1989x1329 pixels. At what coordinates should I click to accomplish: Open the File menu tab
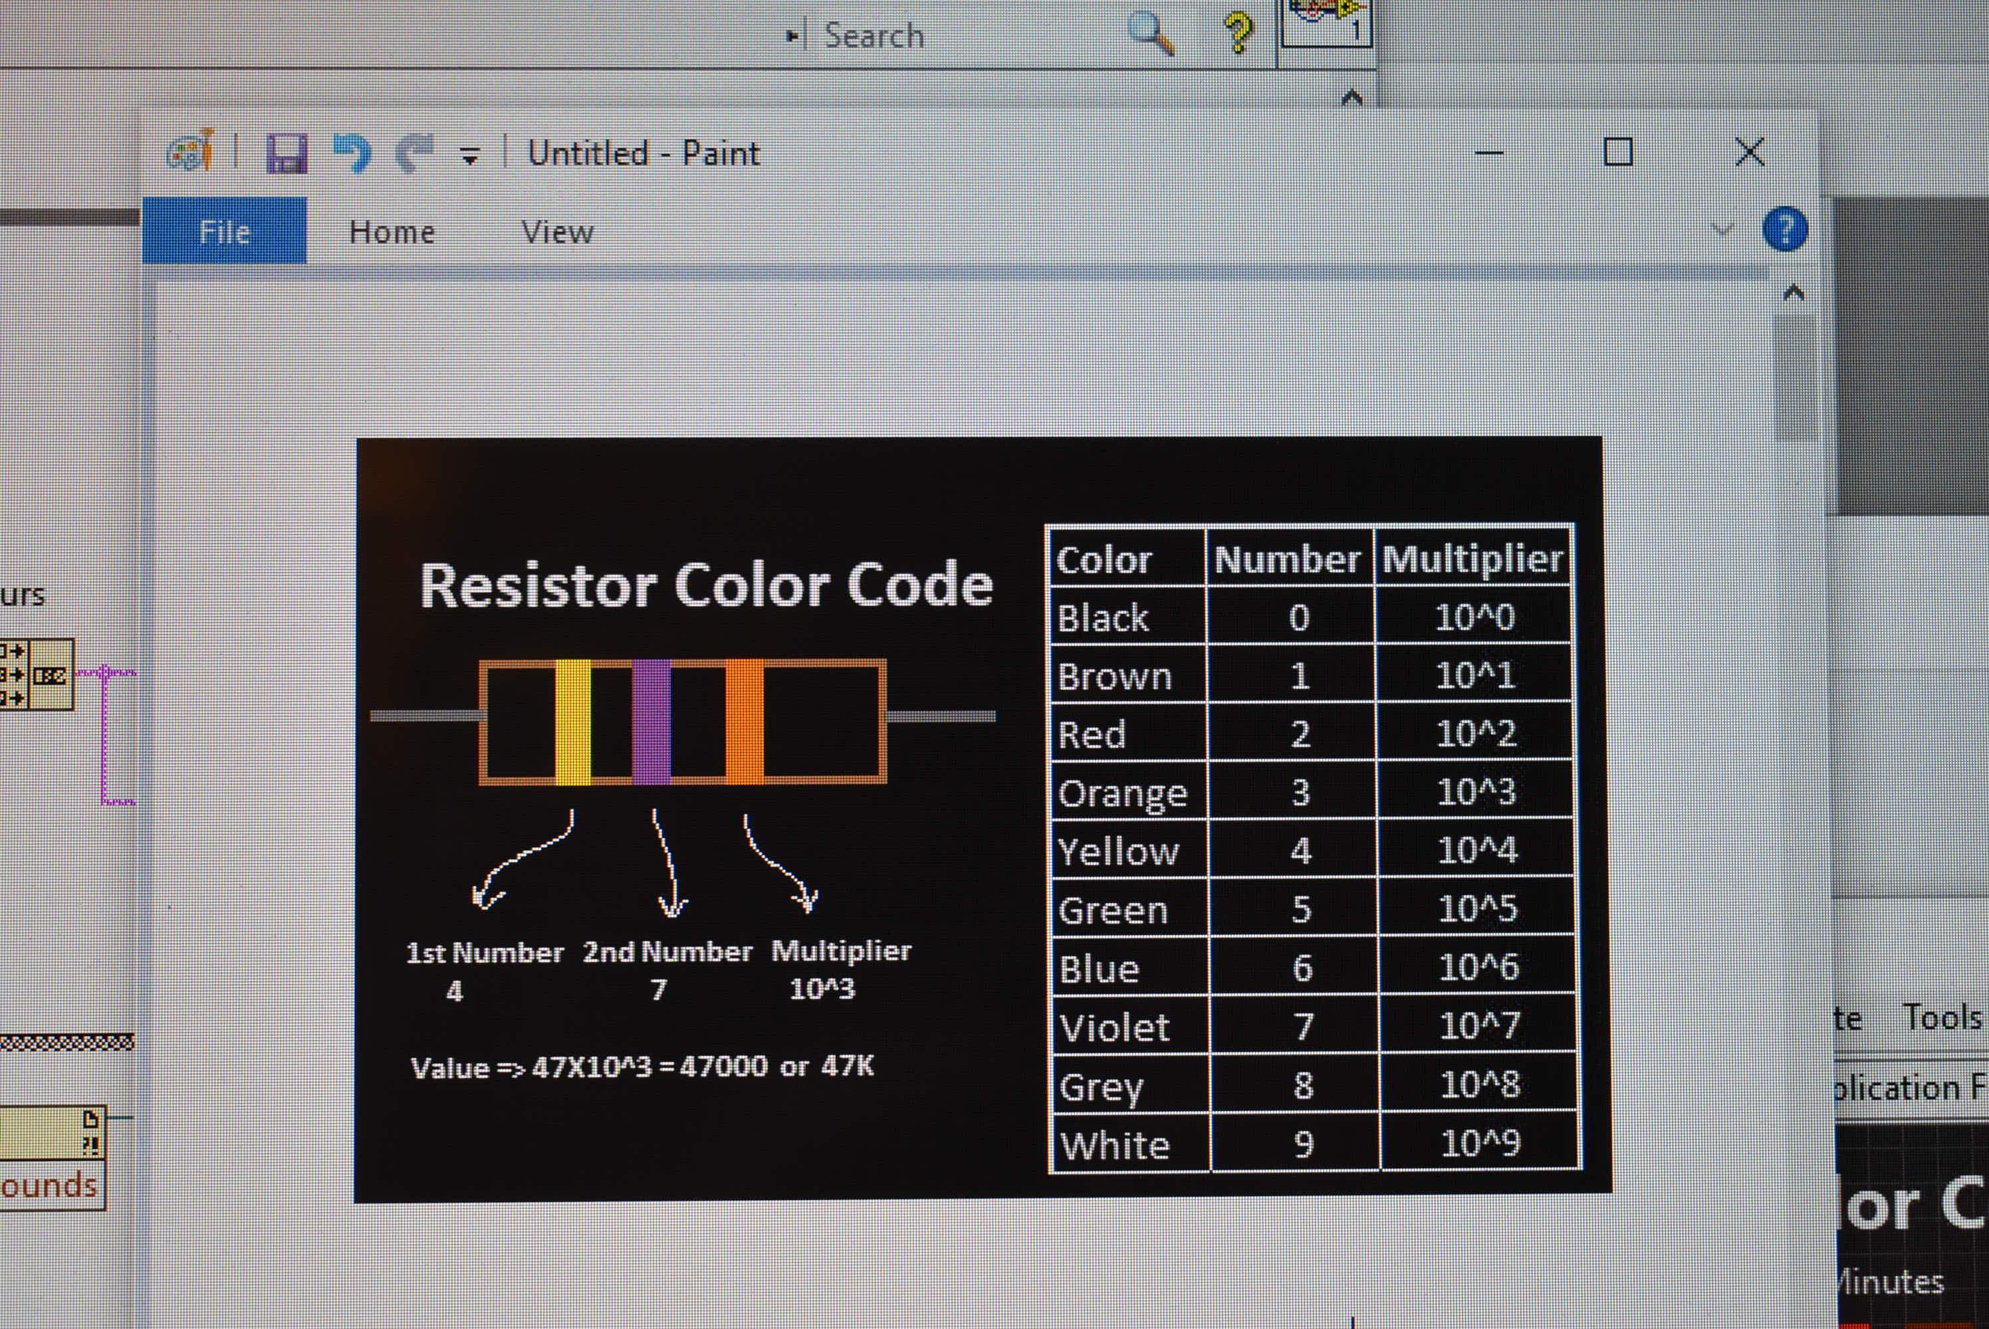coord(225,231)
